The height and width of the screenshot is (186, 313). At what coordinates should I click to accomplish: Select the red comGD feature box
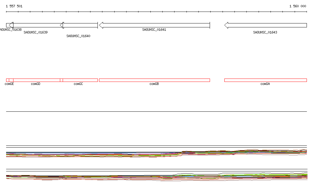click(36, 80)
